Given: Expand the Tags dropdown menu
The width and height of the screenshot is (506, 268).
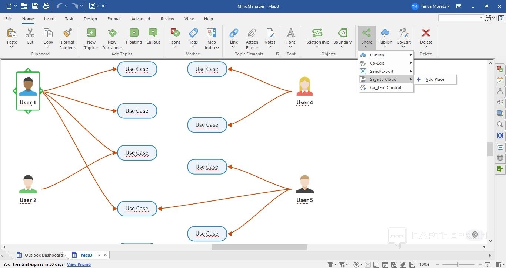Looking at the screenshot, I should click(193, 47).
